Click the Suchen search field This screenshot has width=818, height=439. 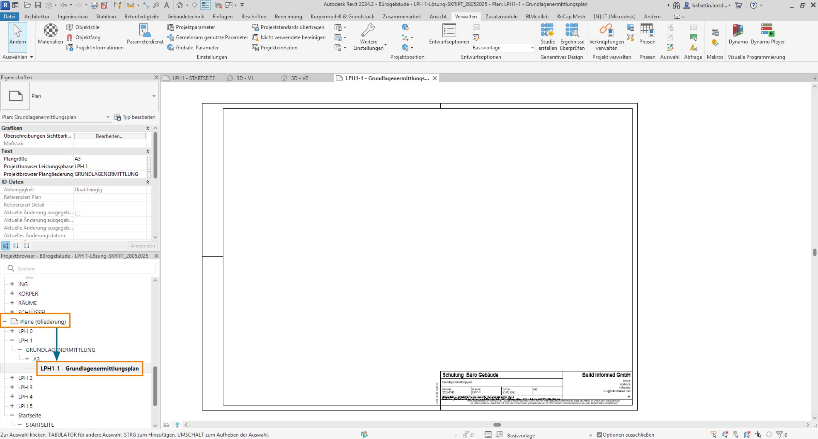(80, 268)
